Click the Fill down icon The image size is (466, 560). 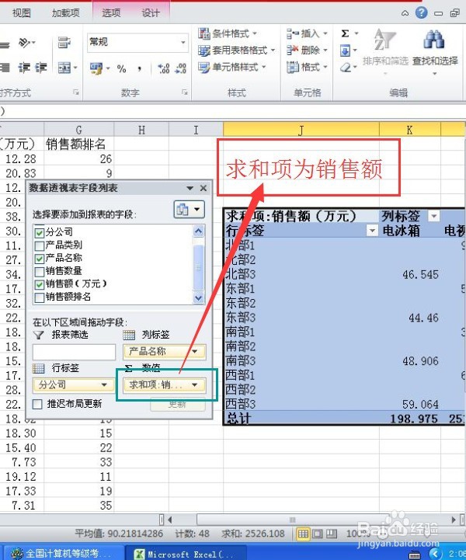(345, 50)
